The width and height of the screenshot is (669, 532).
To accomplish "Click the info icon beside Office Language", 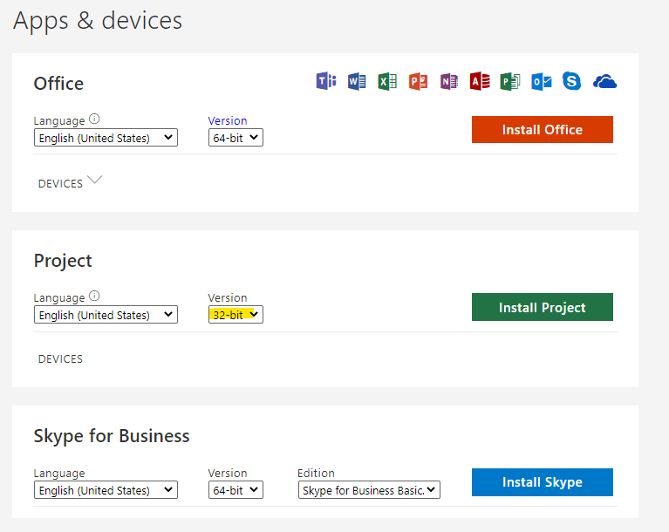I will click(94, 119).
